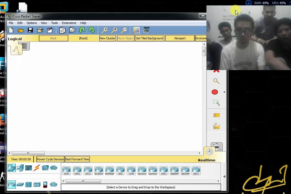
Task: Pick the 2621XM router
Action: click(185, 171)
